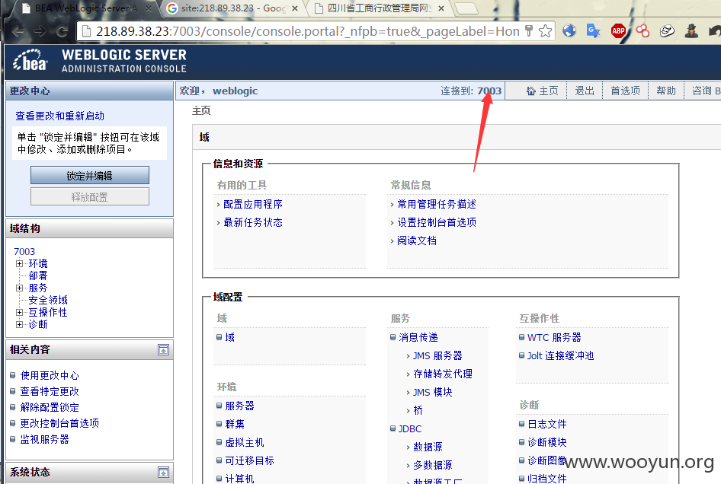Image resolution: width=721 pixels, height=484 pixels.
Task: Open 设置控制台首选项 link
Action: (x=437, y=223)
